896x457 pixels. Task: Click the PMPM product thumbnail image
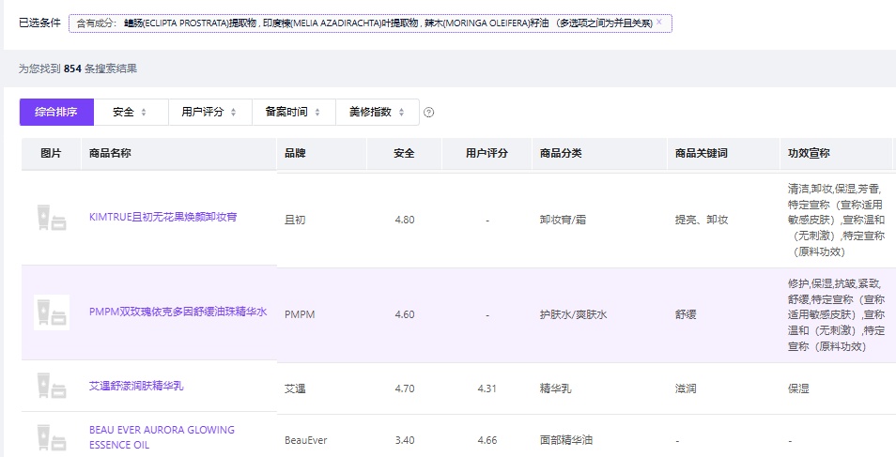click(52, 312)
